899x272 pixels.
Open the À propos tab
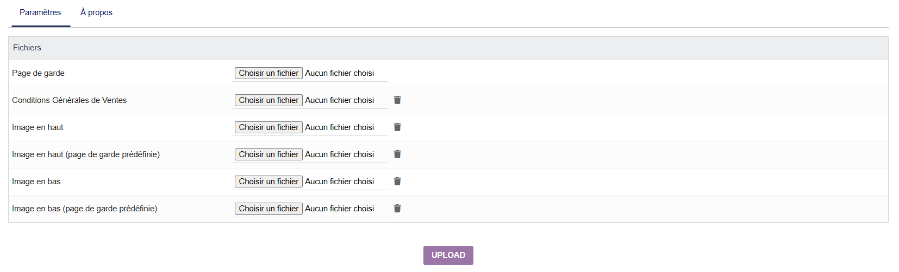click(x=96, y=12)
